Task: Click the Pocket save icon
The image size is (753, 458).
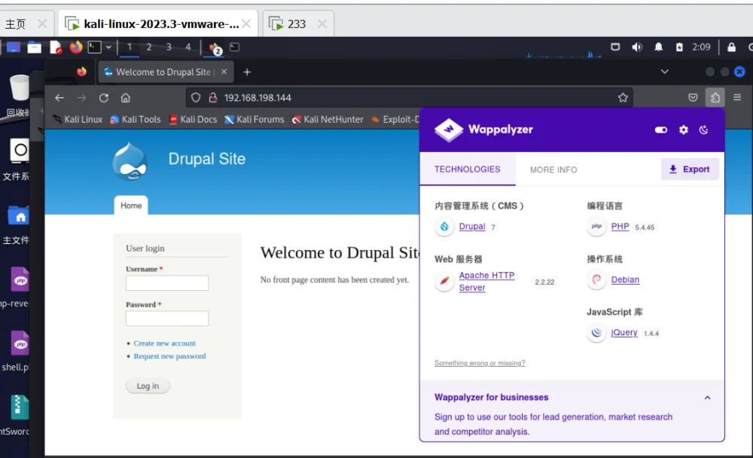Action: coord(693,98)
